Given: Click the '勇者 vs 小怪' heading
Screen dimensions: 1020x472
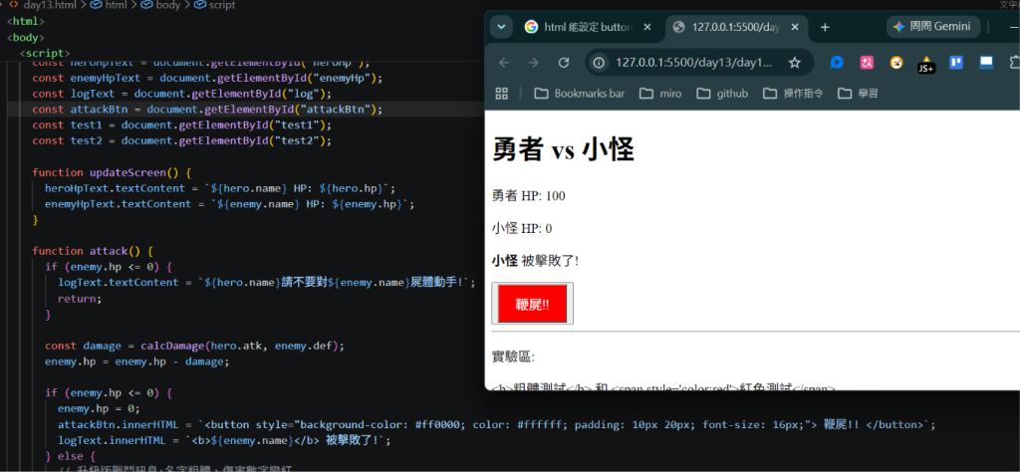Looking at the screenshot, I should pyautogui.click(x=564, y=150).
